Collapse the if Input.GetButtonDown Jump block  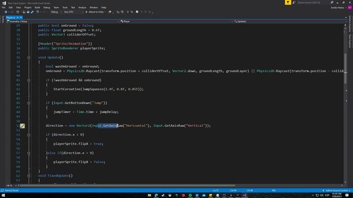29,103
